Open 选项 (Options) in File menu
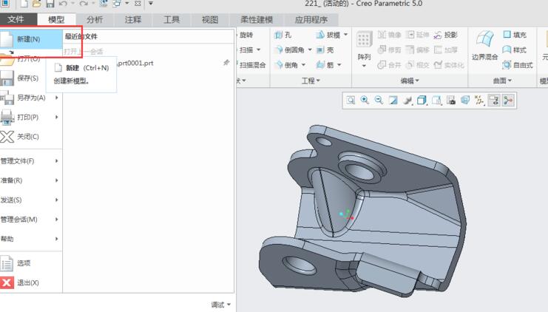 (x=31, y=263)
